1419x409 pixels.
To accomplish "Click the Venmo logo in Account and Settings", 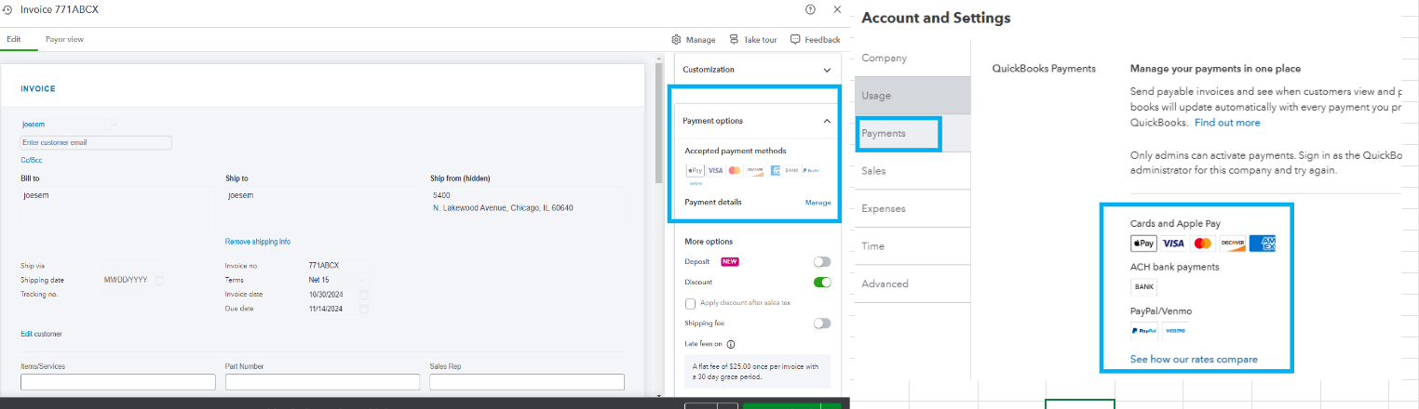I will (1176, 330).
